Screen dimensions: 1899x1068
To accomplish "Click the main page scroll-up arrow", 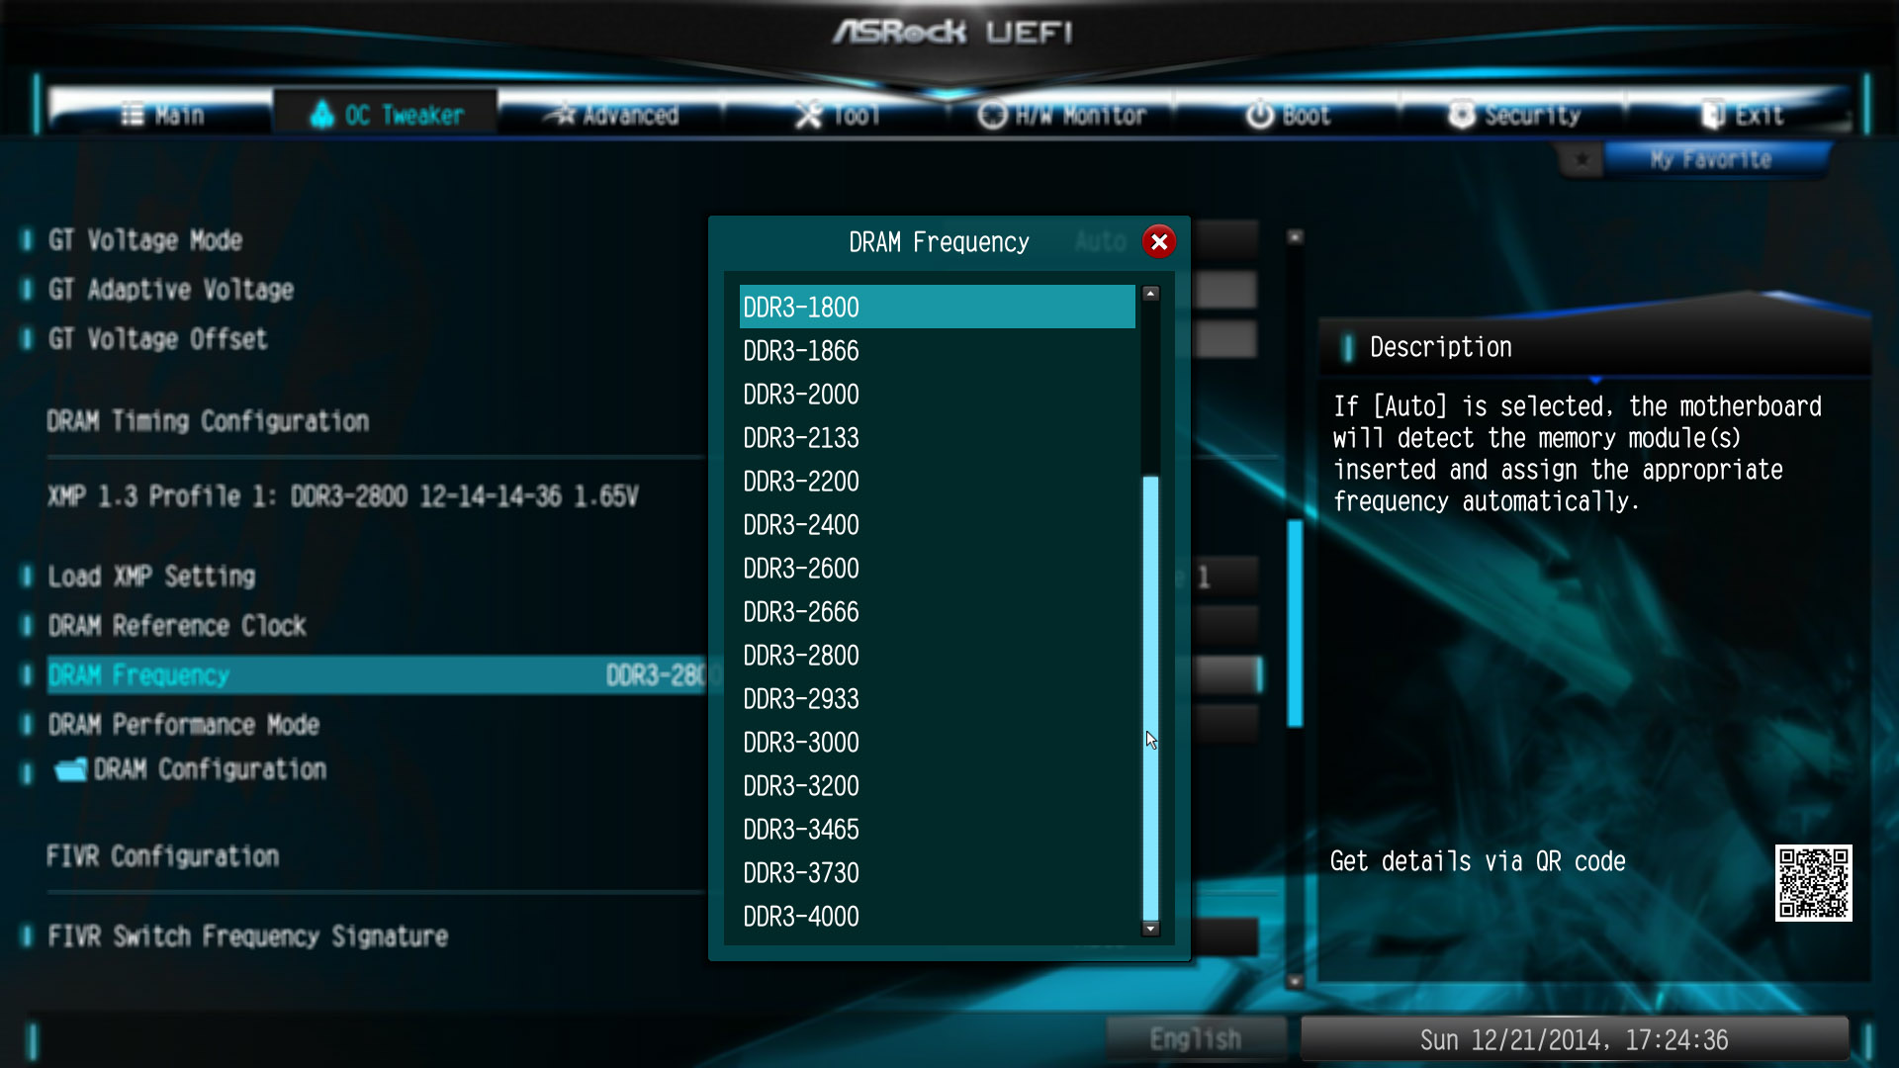I will click(x=1295, y=237).
